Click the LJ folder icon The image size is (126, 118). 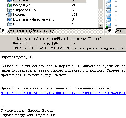point(10,24)
